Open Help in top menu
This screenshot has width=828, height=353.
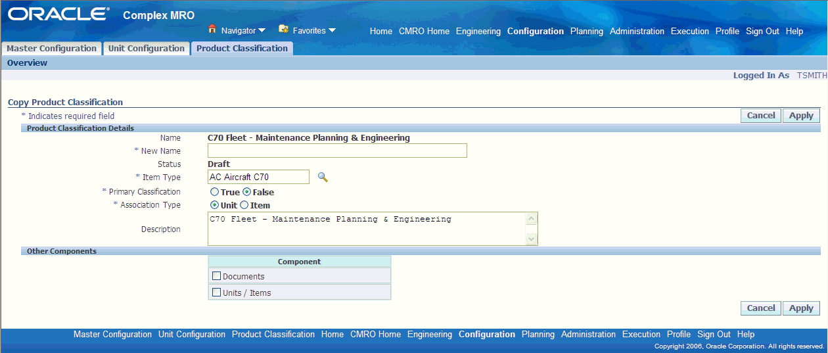click(x=794, y=32)
